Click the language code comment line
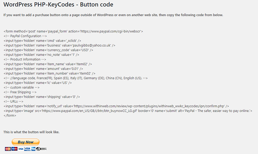The width and height of the screenshot is (258, 154). pos(76,78)
